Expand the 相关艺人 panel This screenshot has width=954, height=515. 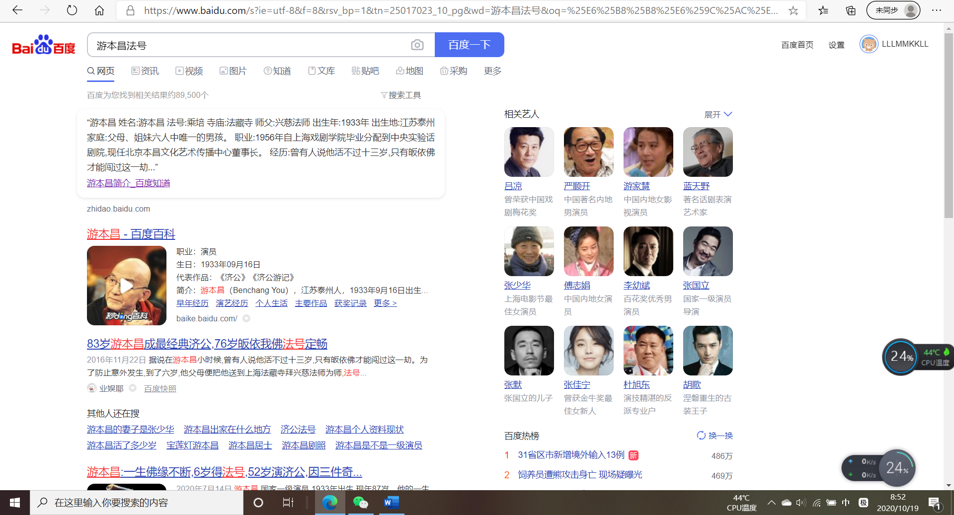pyautogui.click(x=718, y=114)
